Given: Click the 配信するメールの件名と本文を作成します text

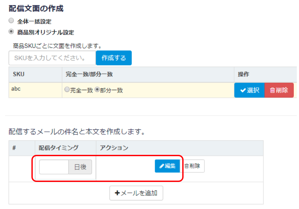Looking at the screenshot, I should pyautogui.click(x=77, y=131).
